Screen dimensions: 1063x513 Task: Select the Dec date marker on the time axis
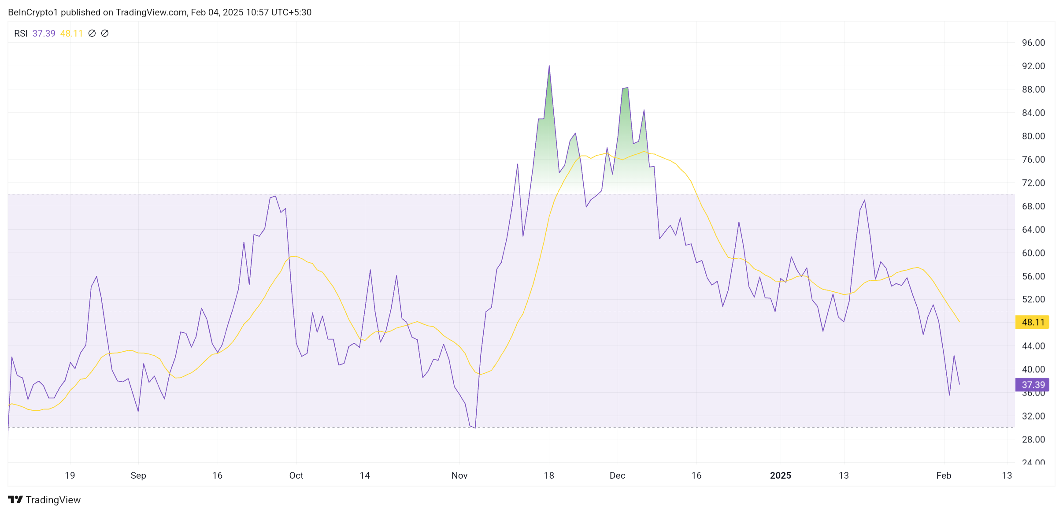[617, 476]
